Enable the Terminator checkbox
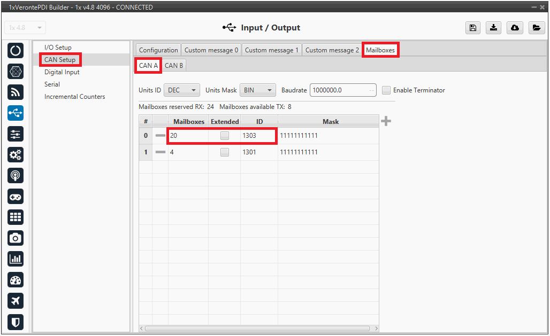The image size is (550, 336). point(386,90)
